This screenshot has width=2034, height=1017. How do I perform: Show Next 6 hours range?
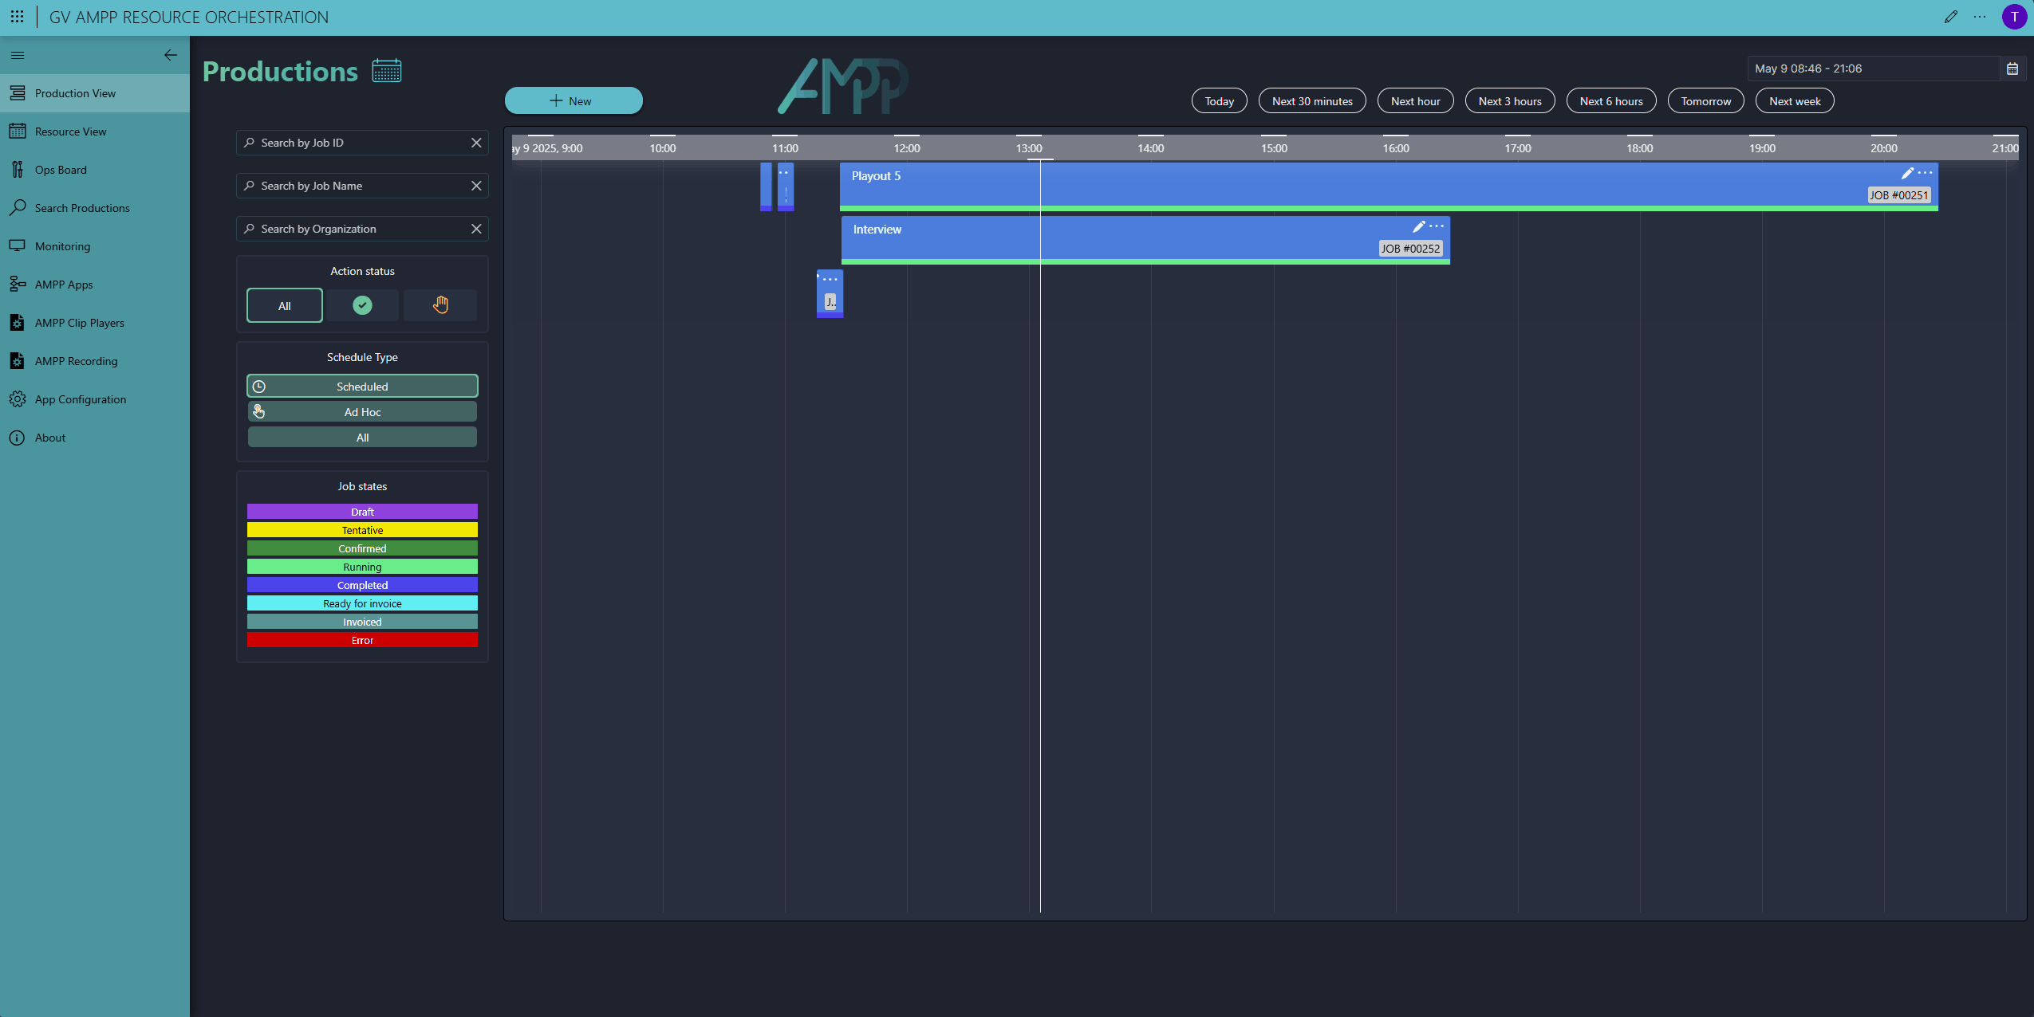(x=1611, y=101)
